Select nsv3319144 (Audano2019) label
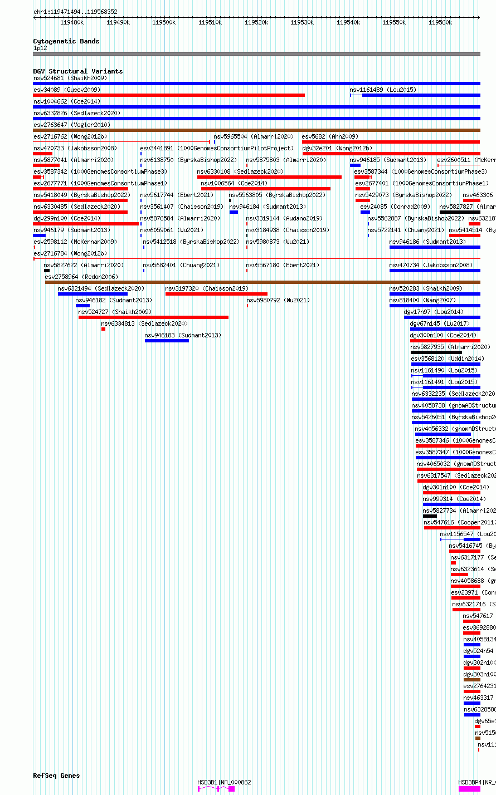 click(x=284, y=218)
